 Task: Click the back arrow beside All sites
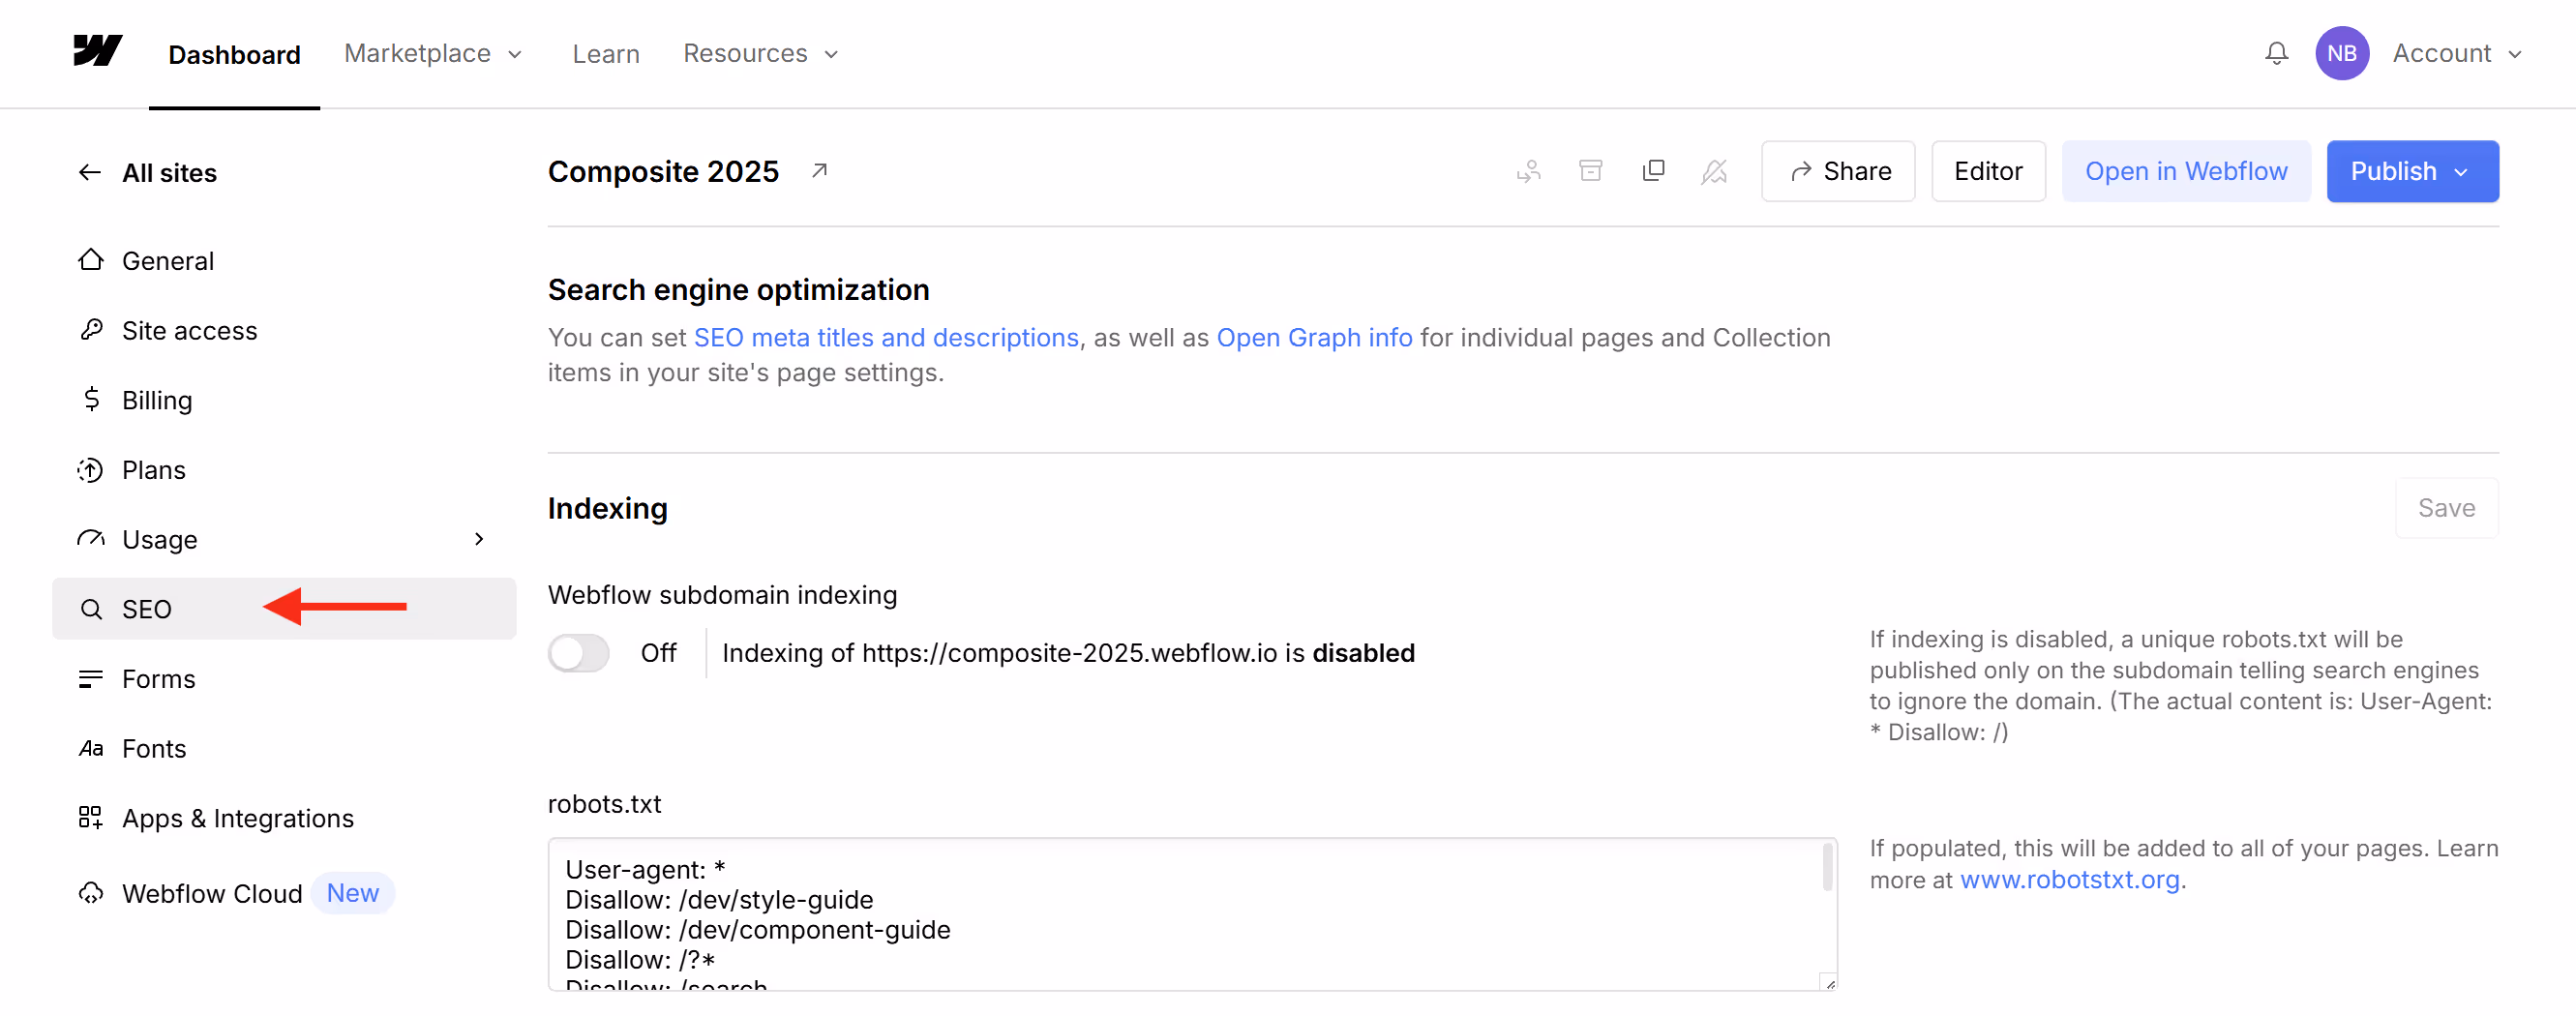pos(90,173)
